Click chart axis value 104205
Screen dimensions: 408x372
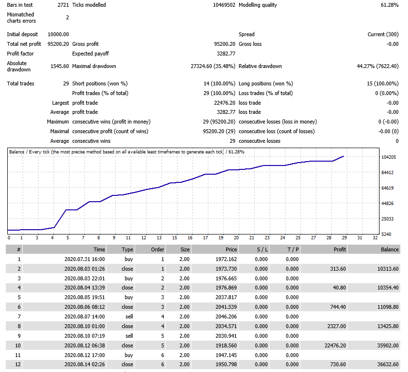389,157
